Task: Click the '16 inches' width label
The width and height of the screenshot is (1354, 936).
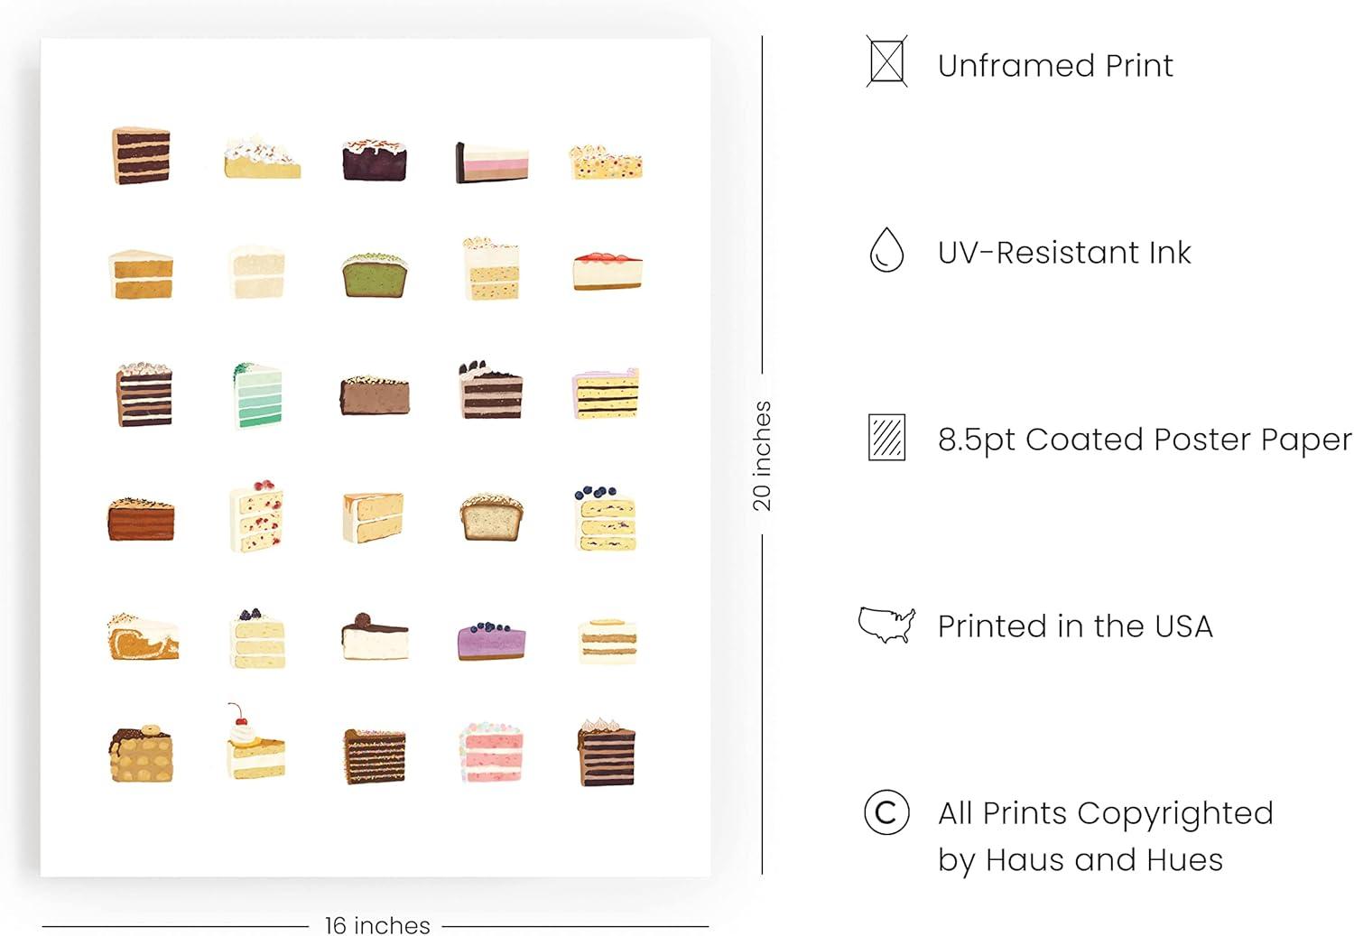Action: (x=377, y=925)
